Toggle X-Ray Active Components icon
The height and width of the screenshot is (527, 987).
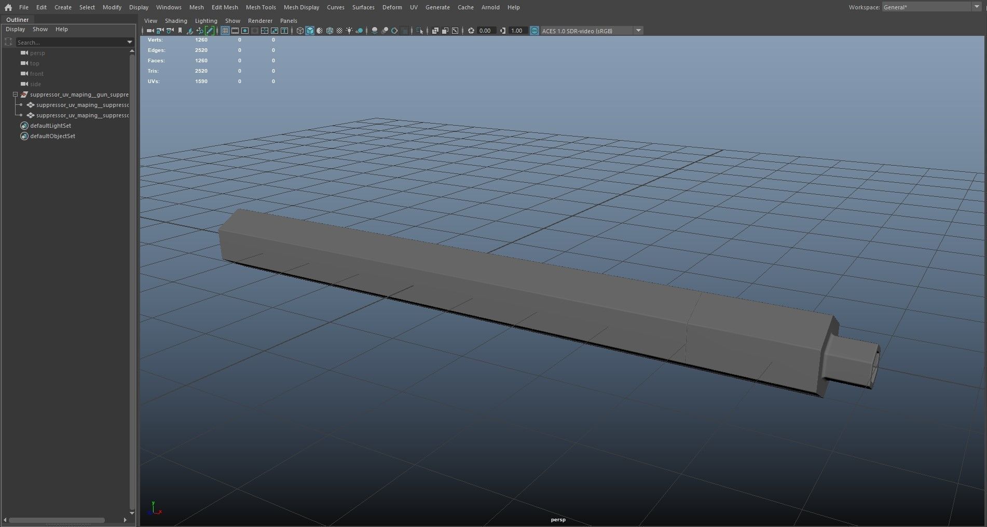click(445, 31)
